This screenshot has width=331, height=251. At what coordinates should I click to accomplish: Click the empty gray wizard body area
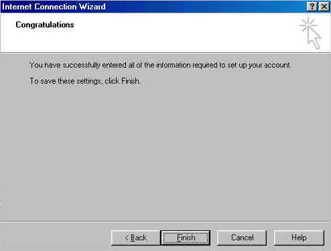click(x=165, y=152)
